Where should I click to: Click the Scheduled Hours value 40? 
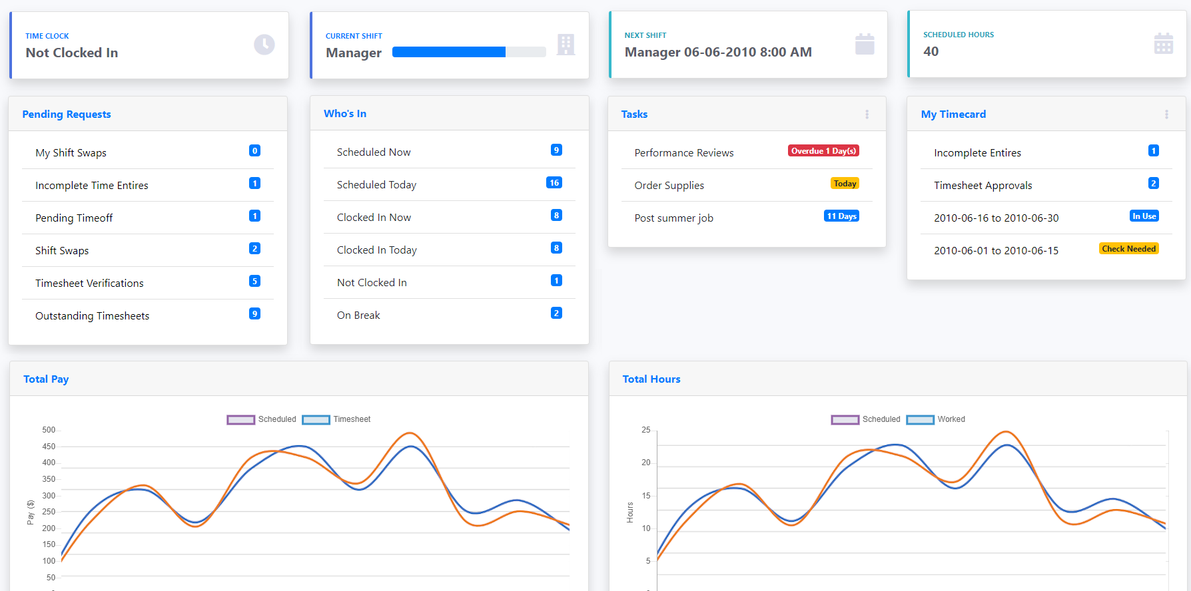coord(931,51)
